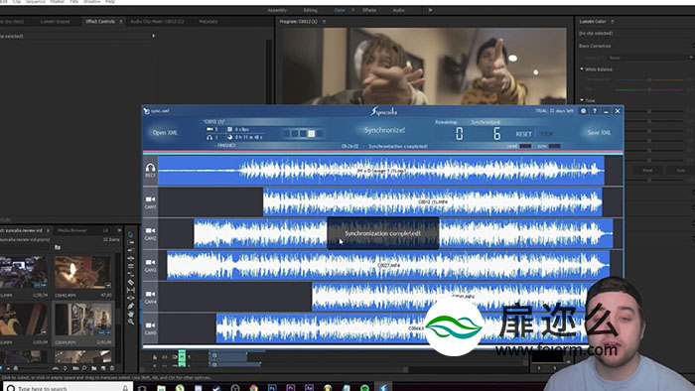695x391 pixels.
Task: Open the Media Browser tab
Action: (x=72, y=230)
